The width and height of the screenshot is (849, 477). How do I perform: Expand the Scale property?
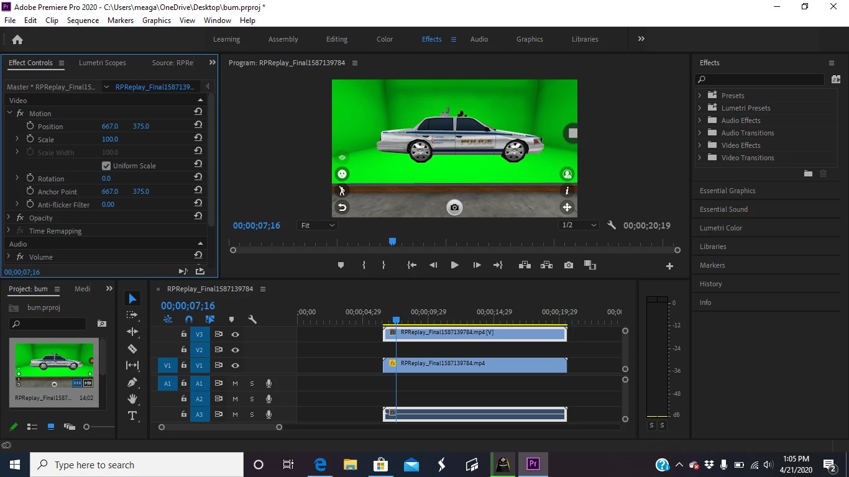tap(17, 139)
